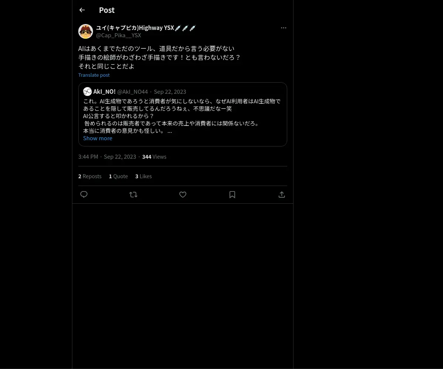This screenshot has height=369, width=443.
Task: Bookmark this post
Action: click(232, 194)
